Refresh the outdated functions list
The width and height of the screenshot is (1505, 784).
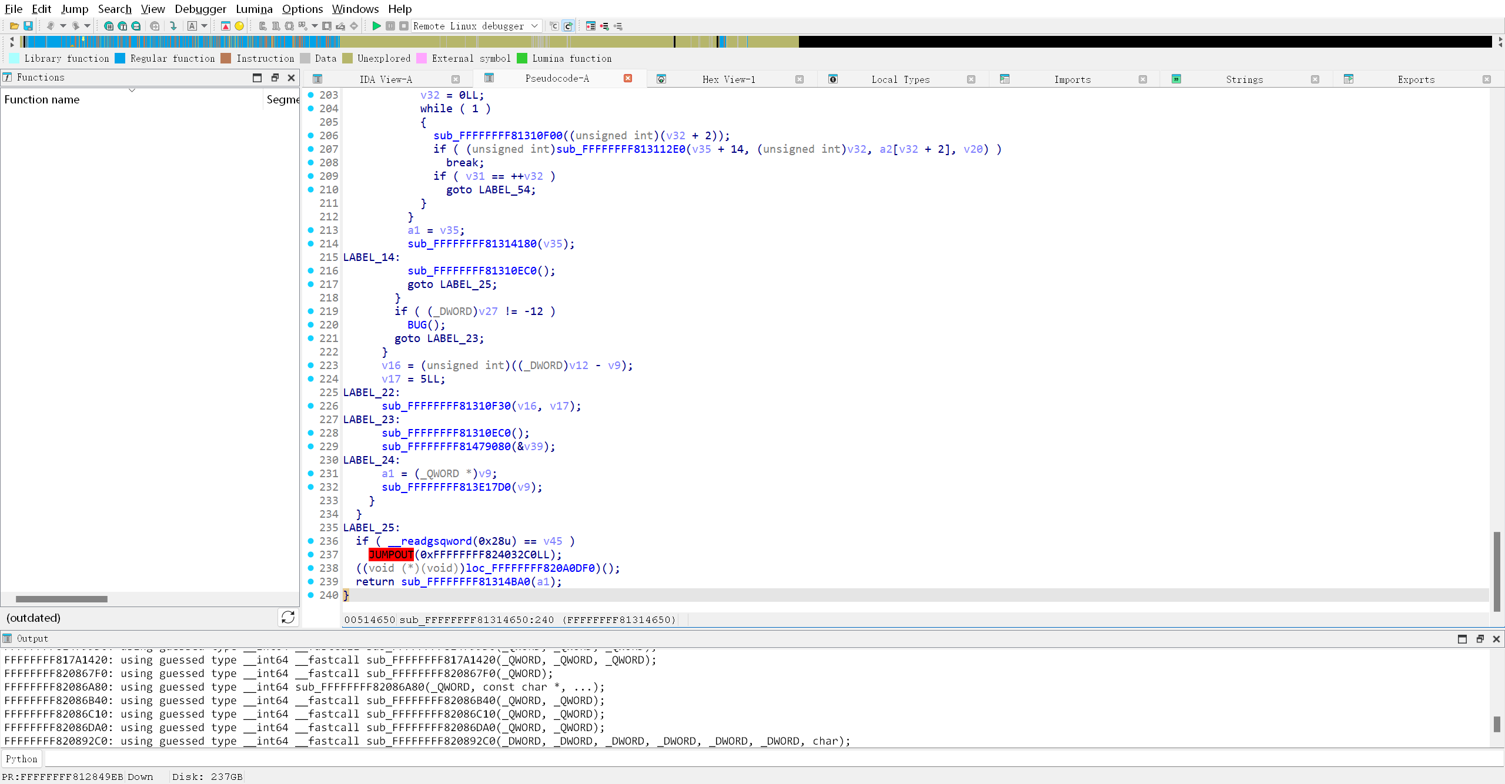[288, 617]
